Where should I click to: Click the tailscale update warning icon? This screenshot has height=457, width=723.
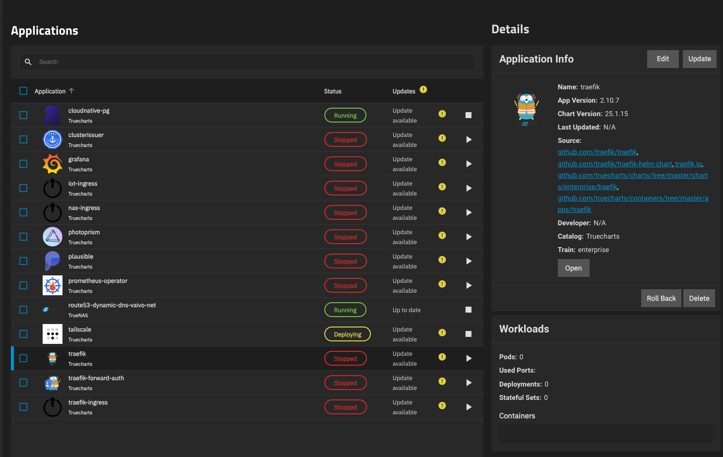(x=442, y=332)
